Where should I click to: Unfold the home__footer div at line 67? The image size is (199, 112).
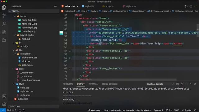click(x=70, y=68)
